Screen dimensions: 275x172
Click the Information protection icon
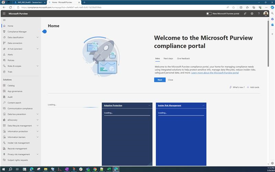coord(4,131)
